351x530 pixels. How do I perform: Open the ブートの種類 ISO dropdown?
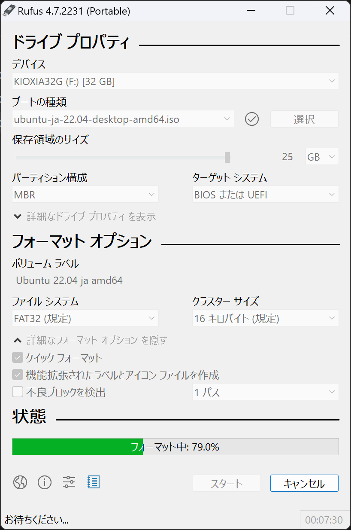tap(123, 119)
